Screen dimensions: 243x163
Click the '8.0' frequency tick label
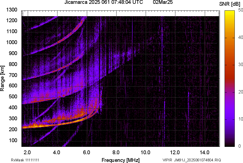pos(116,152)
